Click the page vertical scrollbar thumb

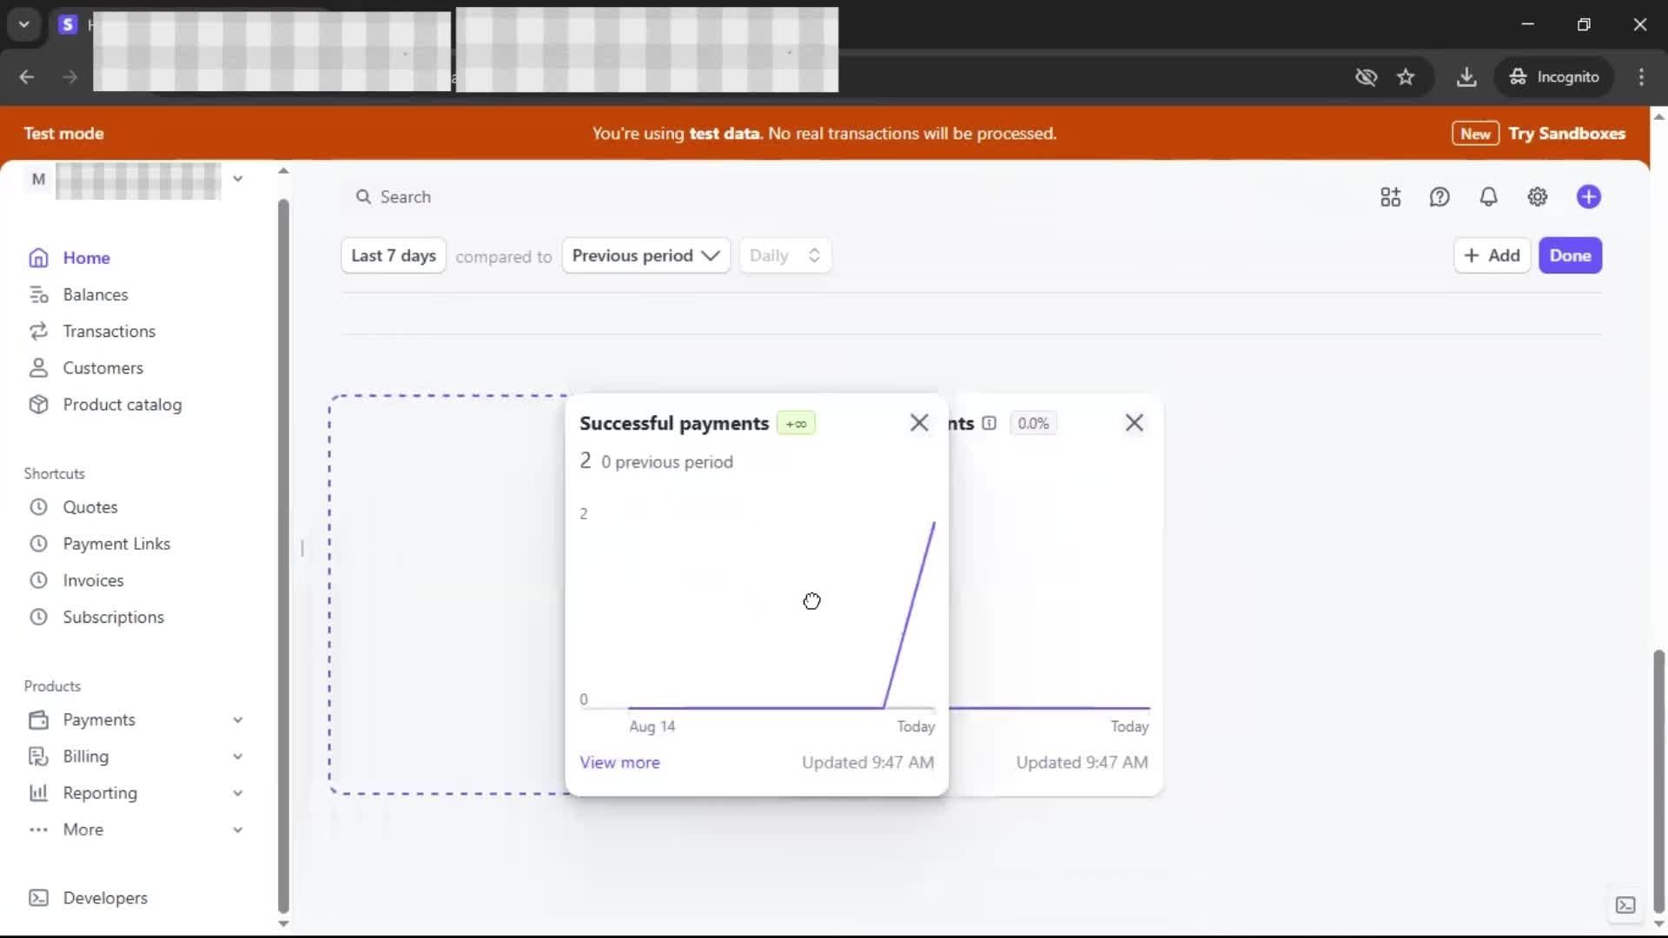coord(1658,782)
